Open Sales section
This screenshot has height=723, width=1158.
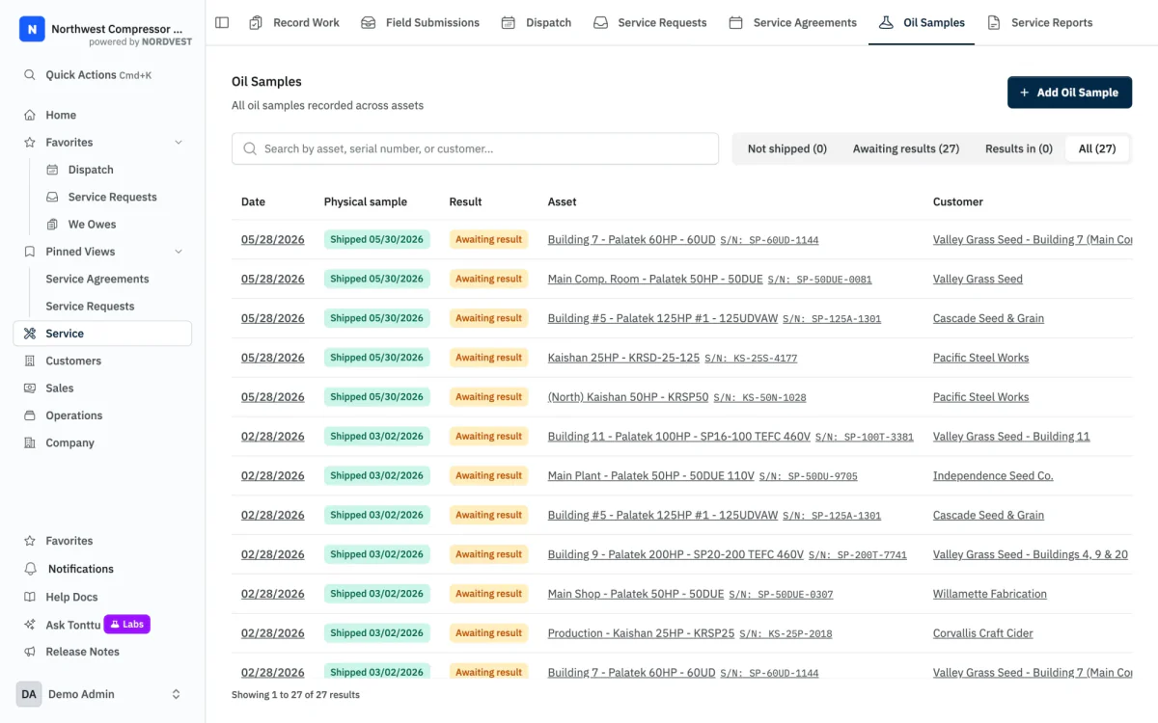(x=60, y=388)
